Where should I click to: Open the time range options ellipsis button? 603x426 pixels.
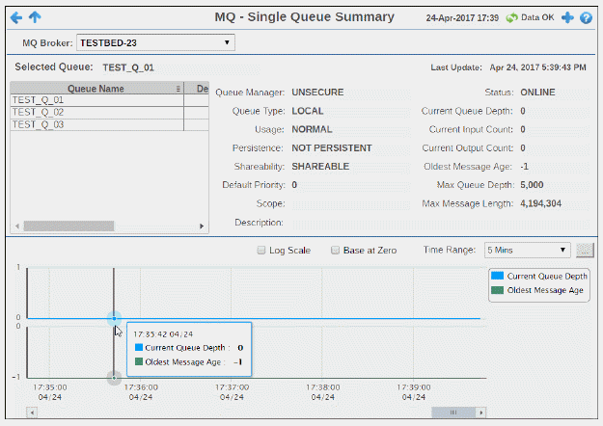pyautogui.click(x=585, y=251)
